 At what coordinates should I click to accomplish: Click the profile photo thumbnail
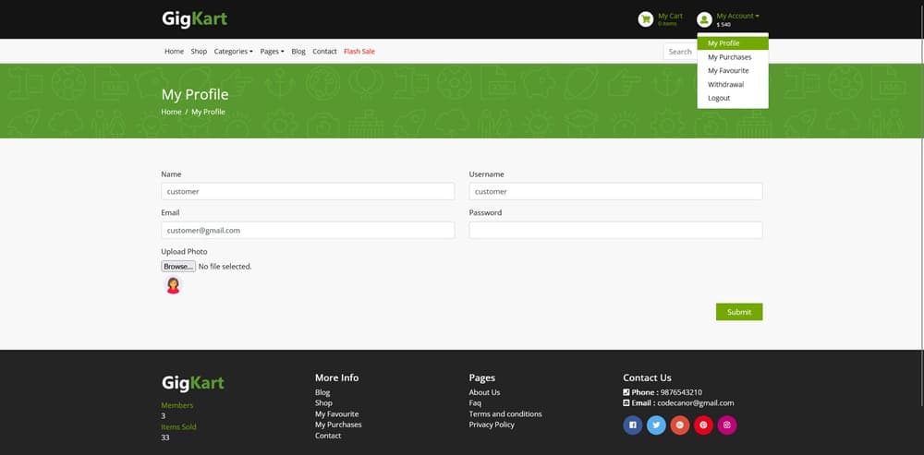[x=173, y=286]
